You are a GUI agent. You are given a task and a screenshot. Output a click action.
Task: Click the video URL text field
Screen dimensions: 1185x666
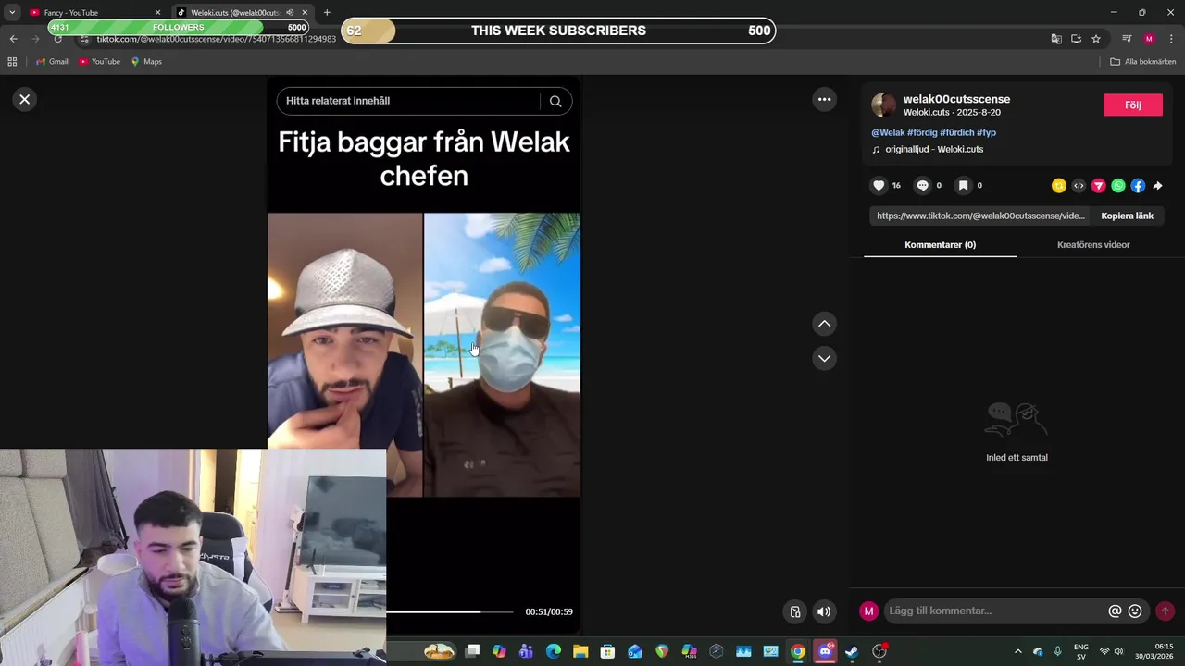point(980,216)
